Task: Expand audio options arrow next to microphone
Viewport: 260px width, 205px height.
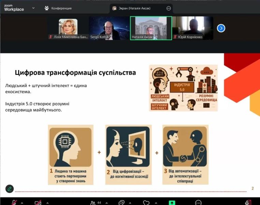Action: (22, 203)
